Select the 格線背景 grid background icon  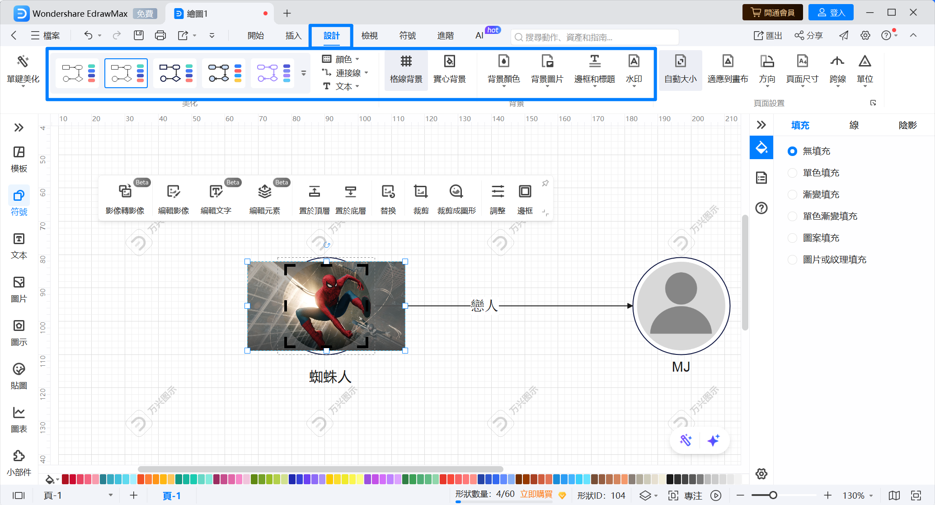[406, 70]
